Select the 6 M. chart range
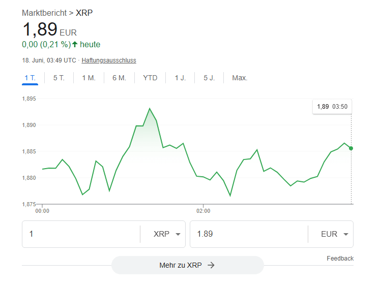The height and width of the screenshot is (289, 380). click(119, 78)
